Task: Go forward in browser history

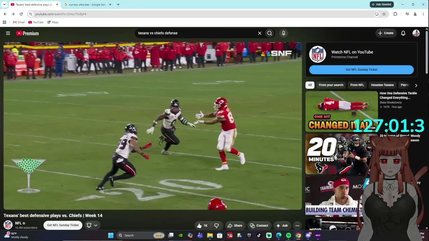Action: click(13, 14)
